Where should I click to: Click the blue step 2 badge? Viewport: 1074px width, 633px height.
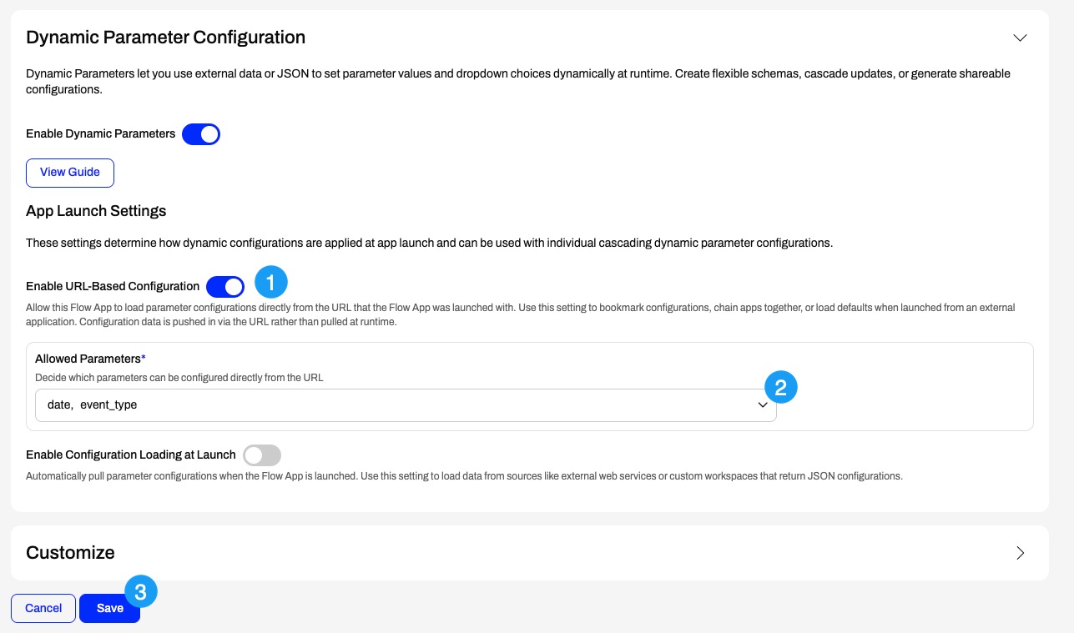point(781,387)
